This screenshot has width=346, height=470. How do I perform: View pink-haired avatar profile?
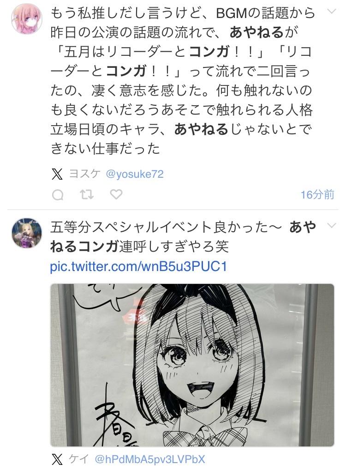point(27,18)
